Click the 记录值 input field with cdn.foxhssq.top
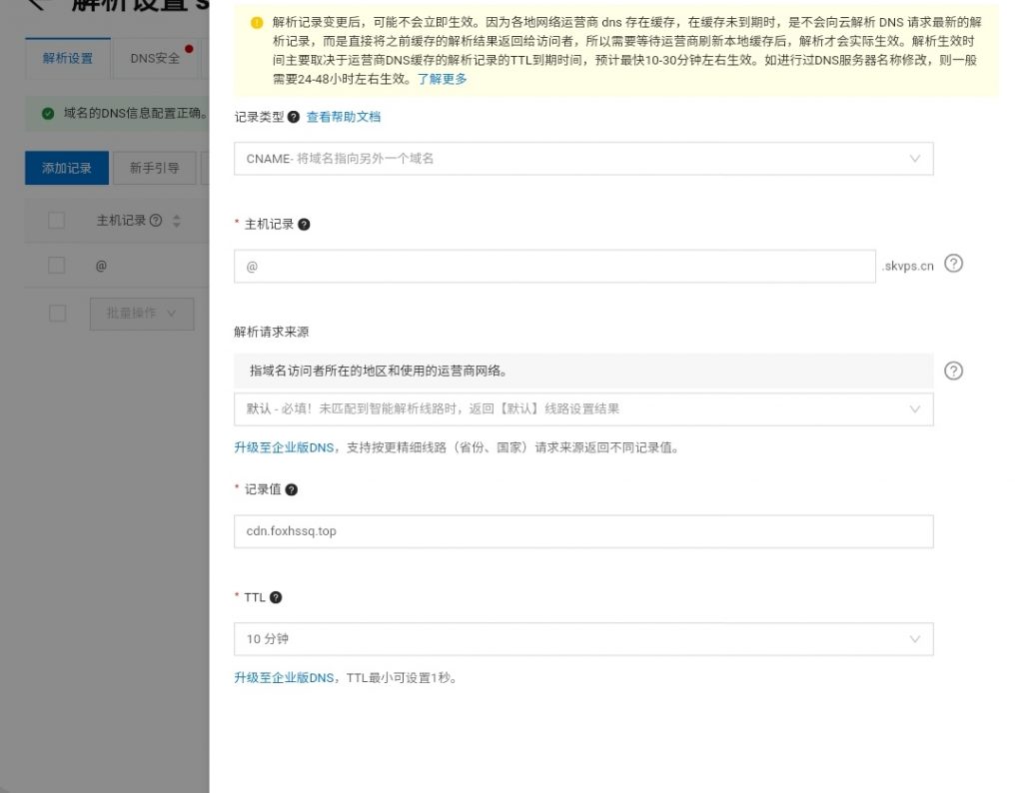The image size is (1023, 793). click(583, 531)
